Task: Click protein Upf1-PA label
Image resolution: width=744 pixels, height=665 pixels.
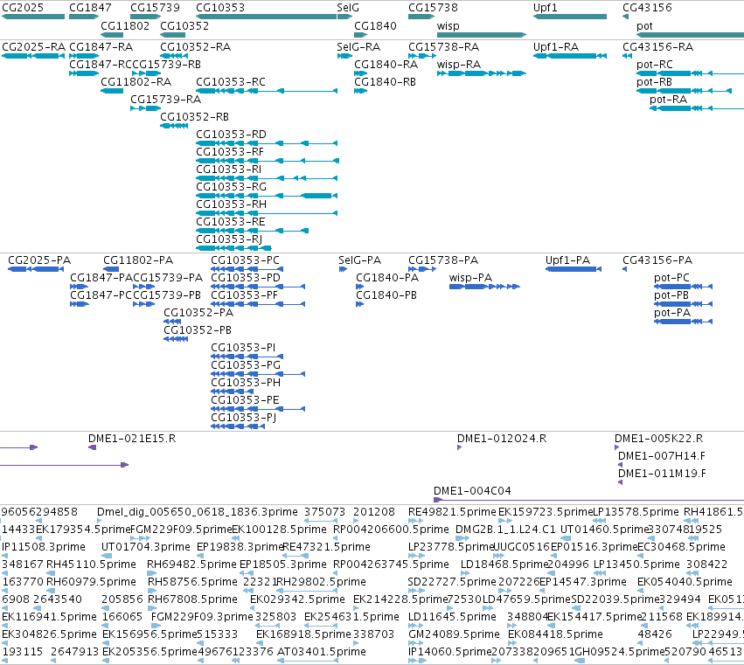Action: point(568,260)
